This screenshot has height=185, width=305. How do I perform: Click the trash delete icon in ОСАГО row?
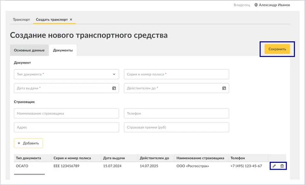[282, 166]
